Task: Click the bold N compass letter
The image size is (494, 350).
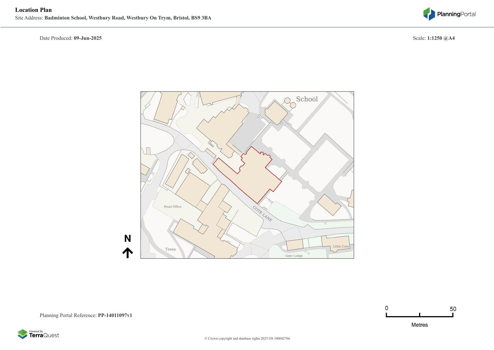Action: tap(128, 239)
